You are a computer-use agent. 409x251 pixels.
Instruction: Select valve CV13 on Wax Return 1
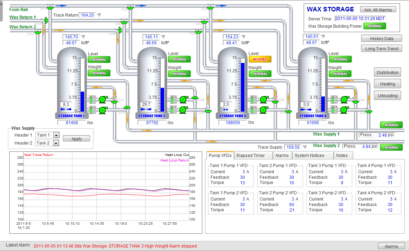(46, 20)
